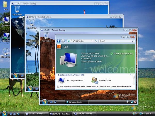Launch Internet Explorer from host quick launch

pos(18,114)
